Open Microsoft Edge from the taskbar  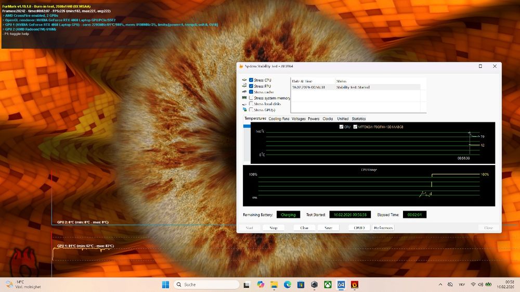(288, 285)
